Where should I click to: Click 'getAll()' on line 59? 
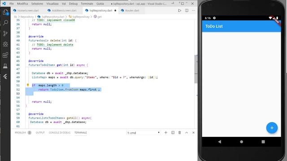click(73, 118)
